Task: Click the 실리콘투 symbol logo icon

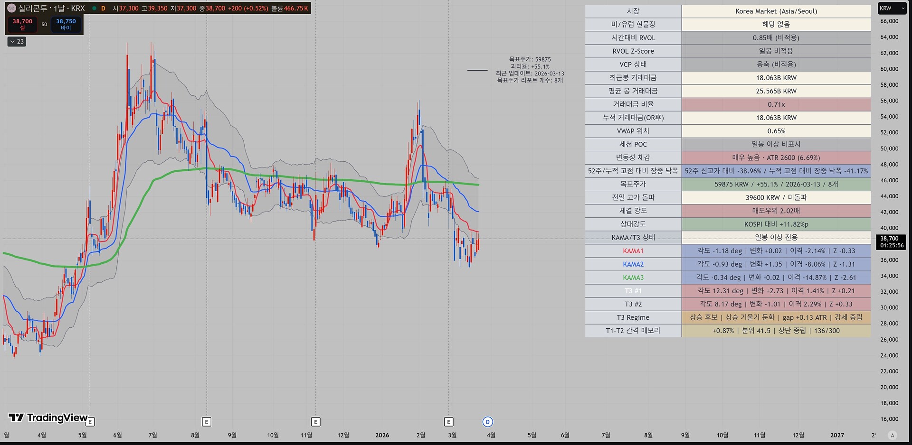Action: click(x=11, y=8)
